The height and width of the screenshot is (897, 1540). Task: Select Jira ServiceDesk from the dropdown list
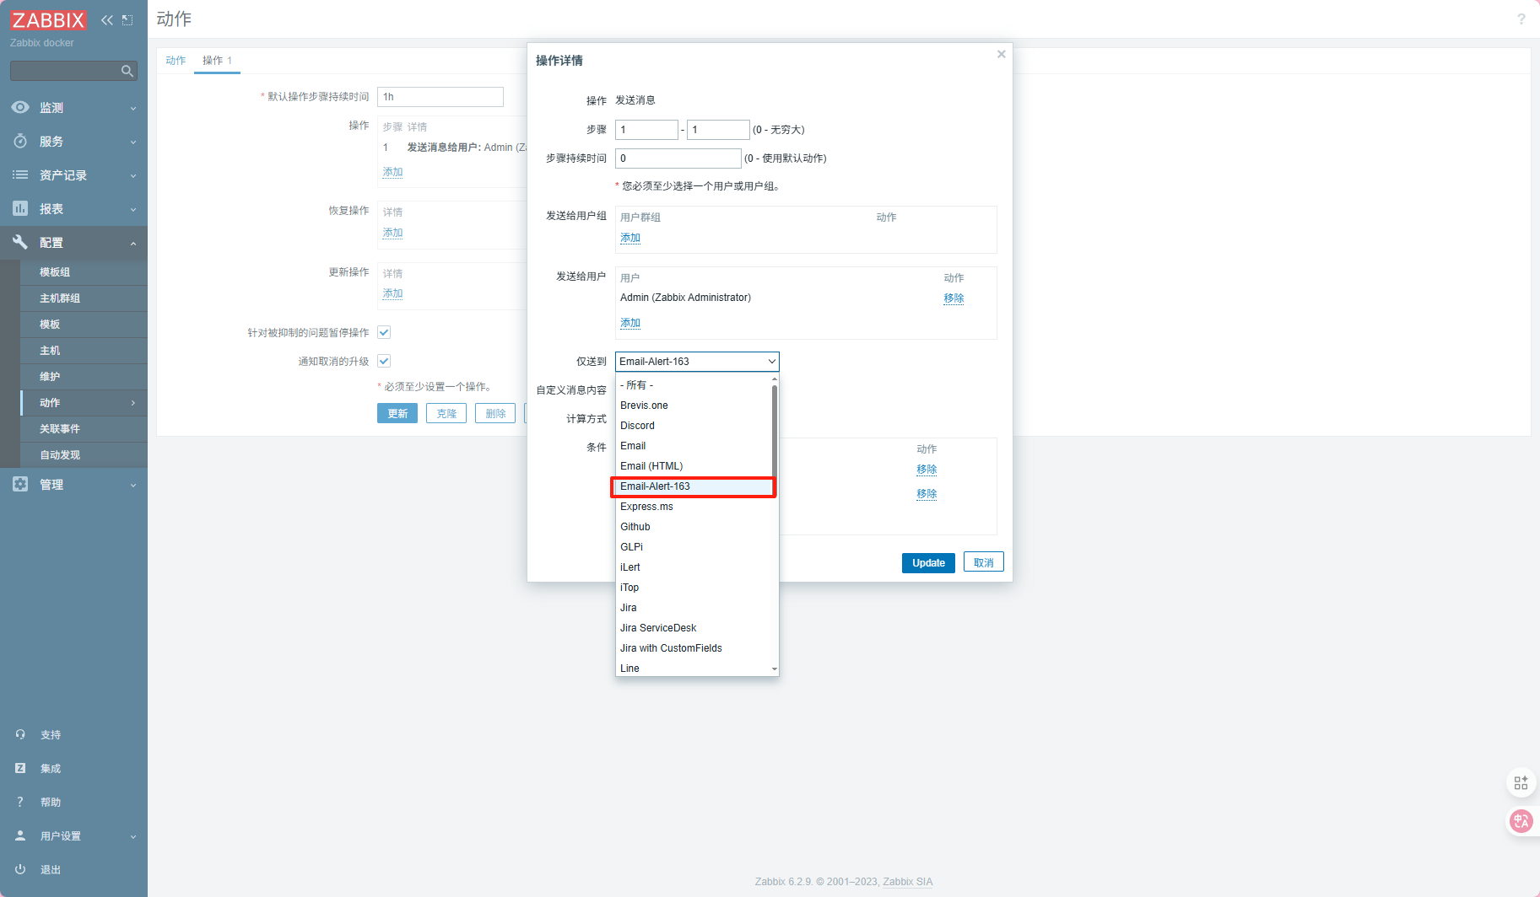pyautogui.click(x=694, y=628)
